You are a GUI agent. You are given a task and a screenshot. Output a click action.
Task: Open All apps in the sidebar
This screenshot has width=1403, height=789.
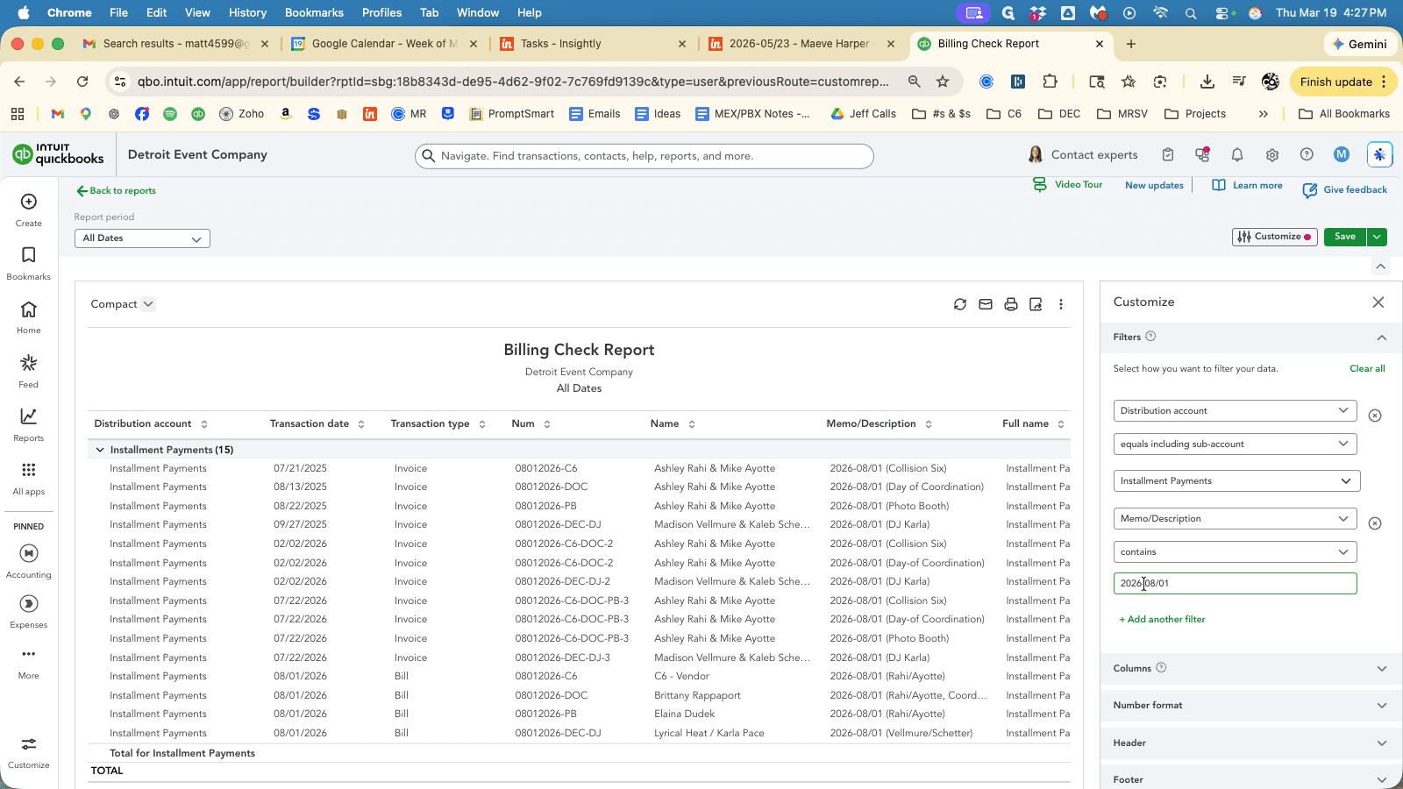coord(29,479)
